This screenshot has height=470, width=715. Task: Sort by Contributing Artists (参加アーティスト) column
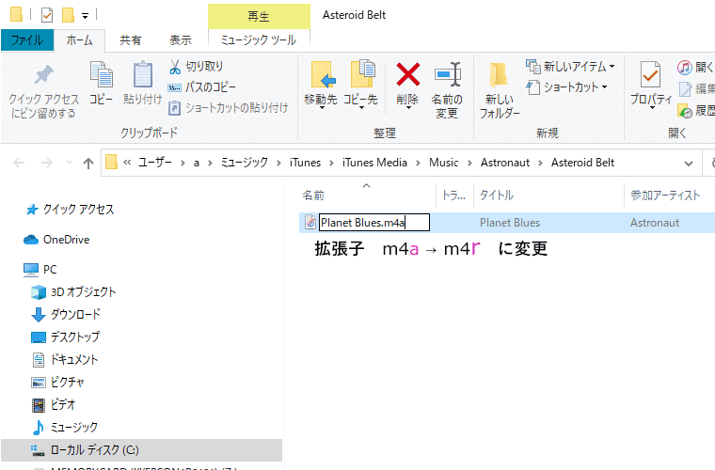(x=665, y=196)
